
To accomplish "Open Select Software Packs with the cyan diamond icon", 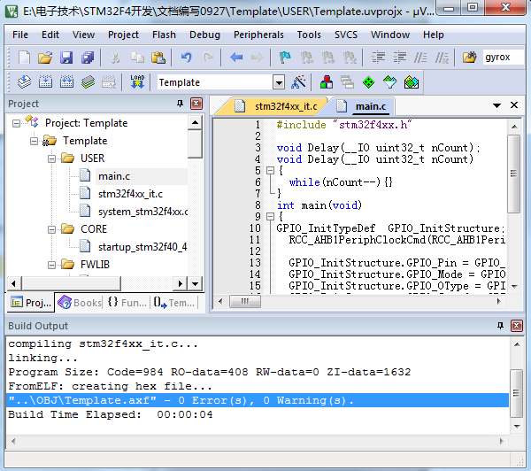I will coord(389,82).
